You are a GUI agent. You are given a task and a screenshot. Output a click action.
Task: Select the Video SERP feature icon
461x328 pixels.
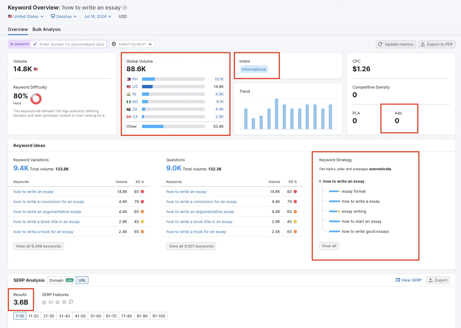tap(64, 302)
